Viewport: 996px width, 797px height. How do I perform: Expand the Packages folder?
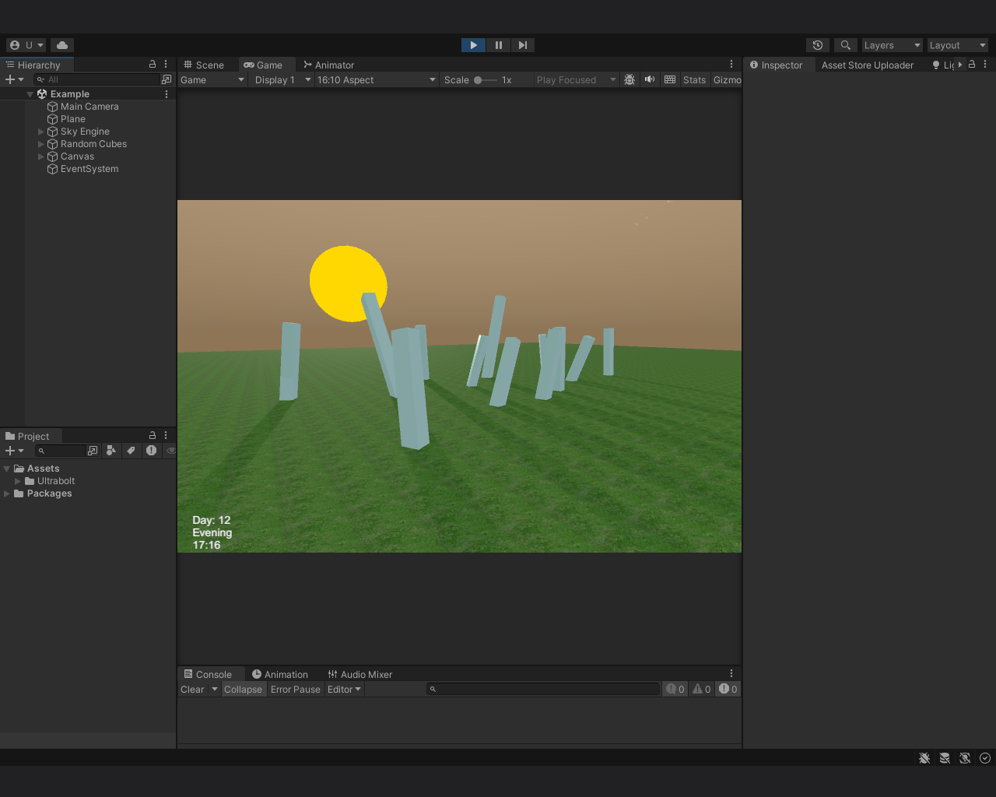[x=7, y=493]
